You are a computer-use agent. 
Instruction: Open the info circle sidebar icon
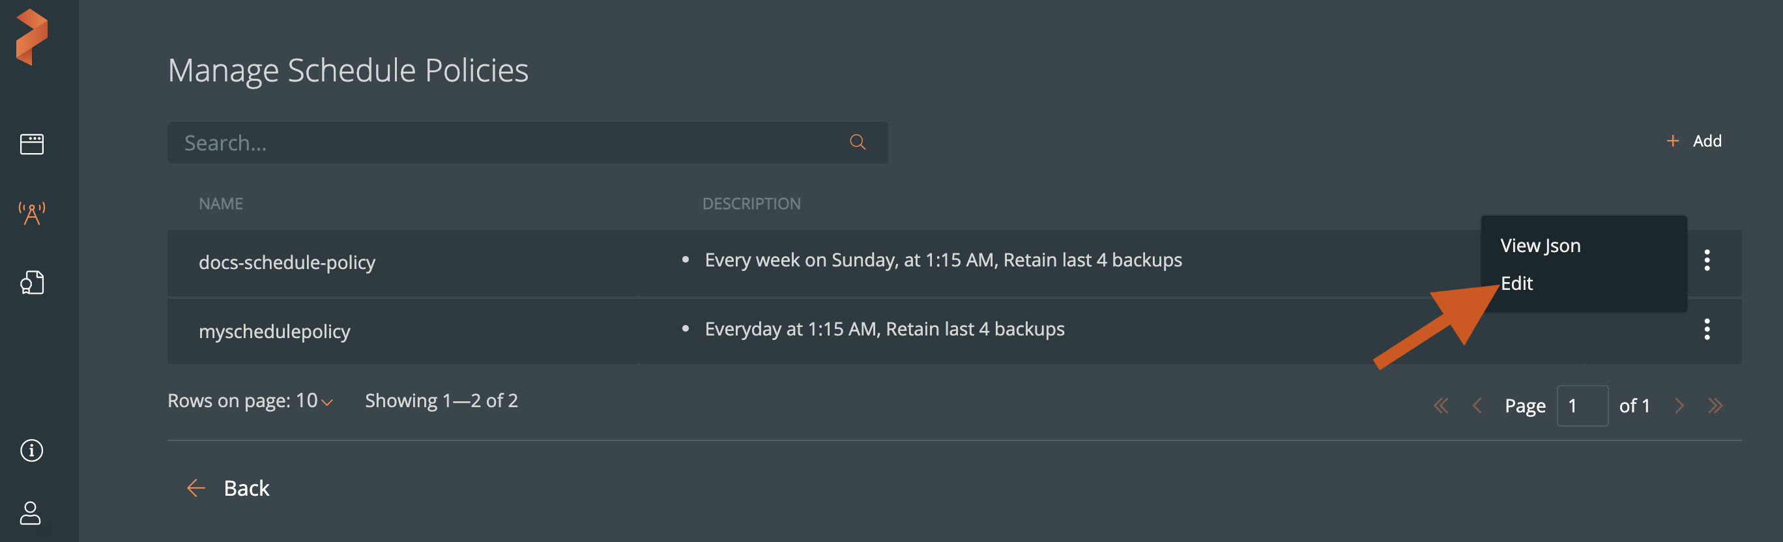pos(32,451)
